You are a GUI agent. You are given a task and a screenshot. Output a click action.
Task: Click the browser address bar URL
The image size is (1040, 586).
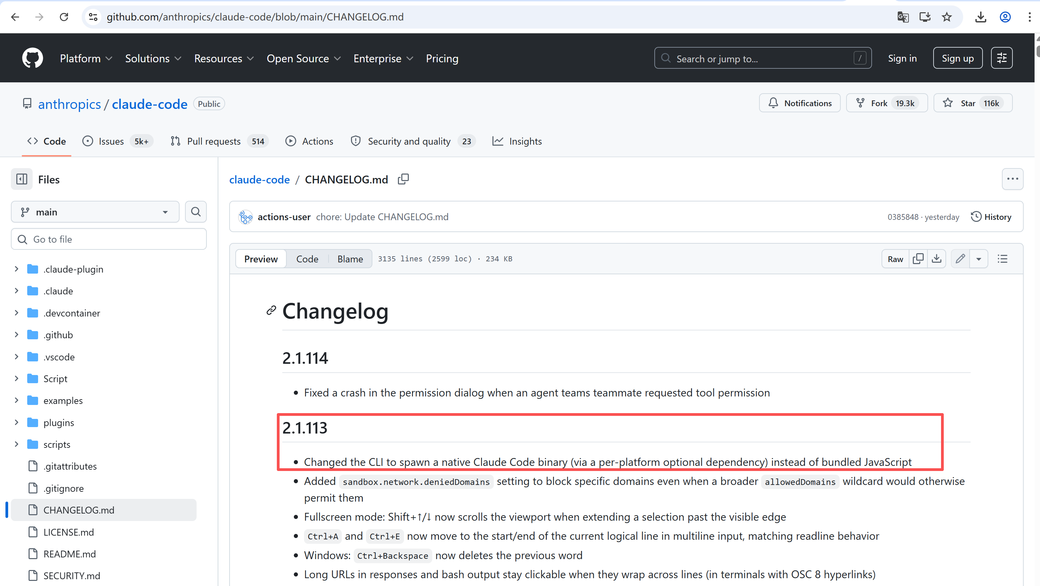pos(255,17)
